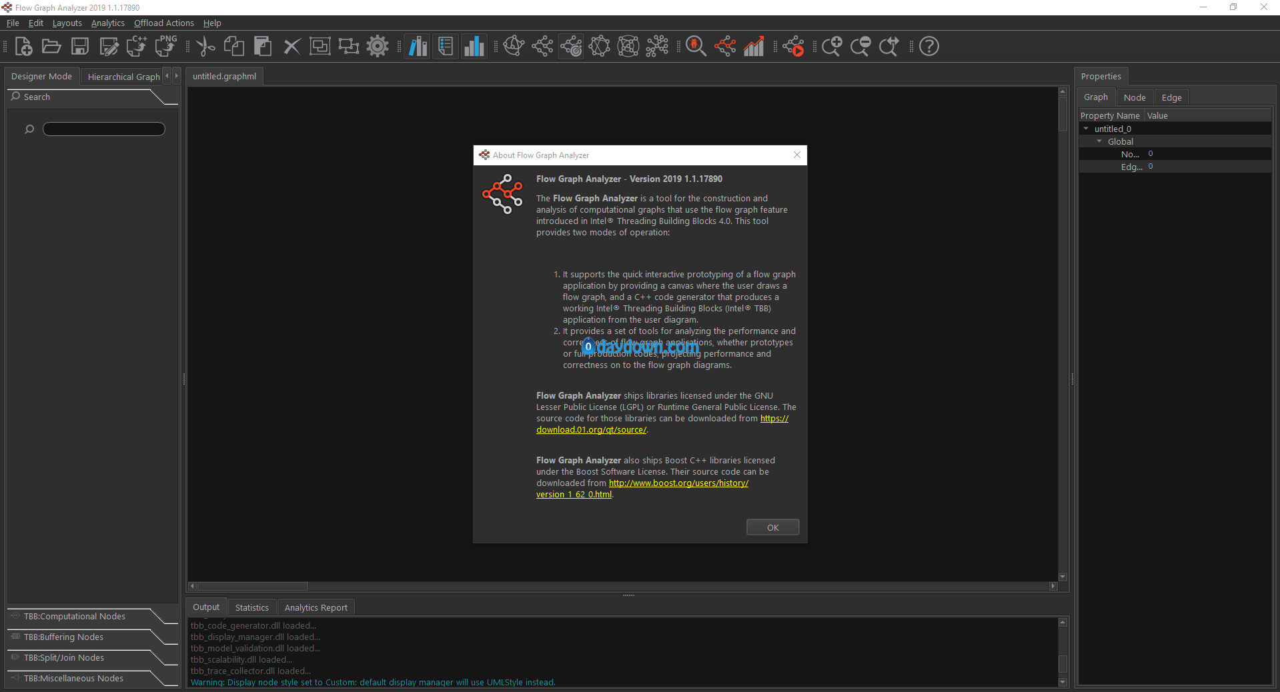Image resolution: width=1280 pixels, height=692 pixels.
Task: Expand the TBB:Computational Nodes section
Action: pos(92,617)
